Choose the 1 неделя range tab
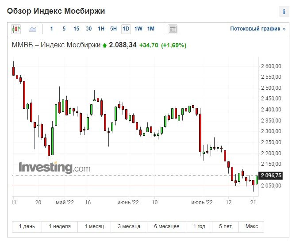296x241 pixels. [60, 226]
